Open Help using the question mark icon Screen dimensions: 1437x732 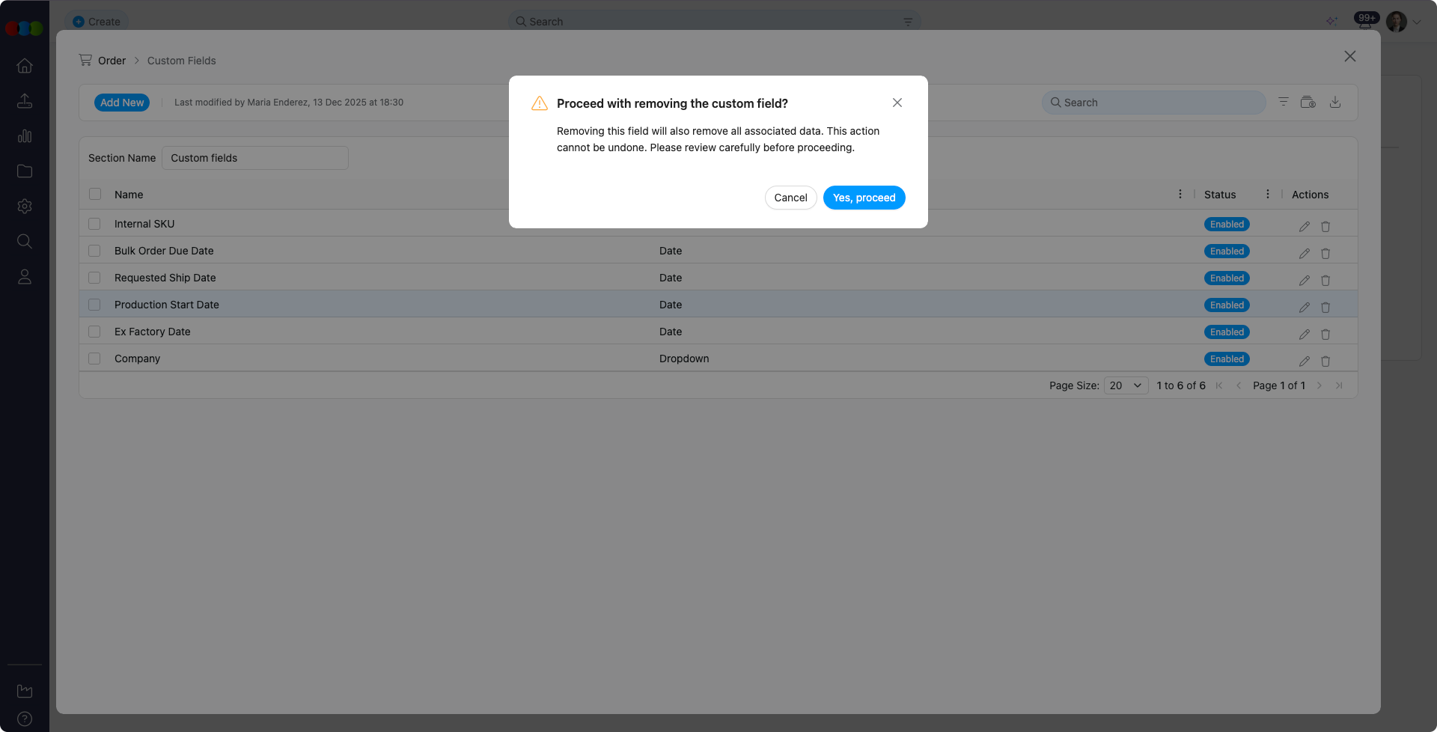point(25,718)
